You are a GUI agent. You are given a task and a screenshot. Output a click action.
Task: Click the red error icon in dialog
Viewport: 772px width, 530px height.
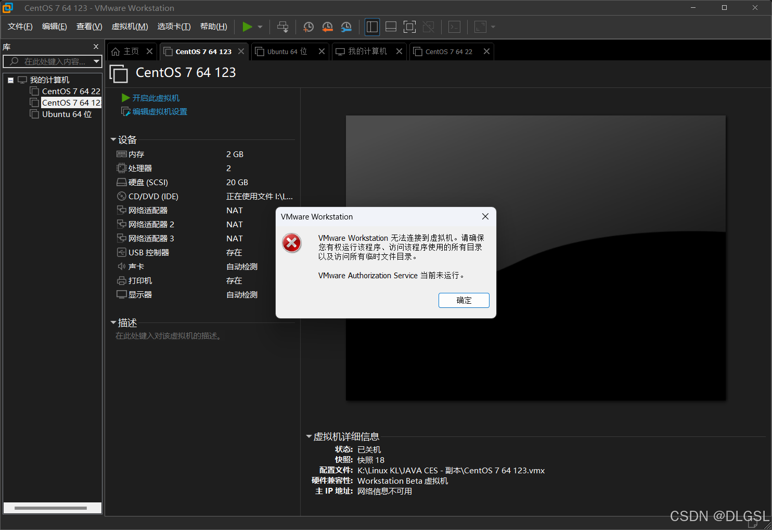point(292,243)
